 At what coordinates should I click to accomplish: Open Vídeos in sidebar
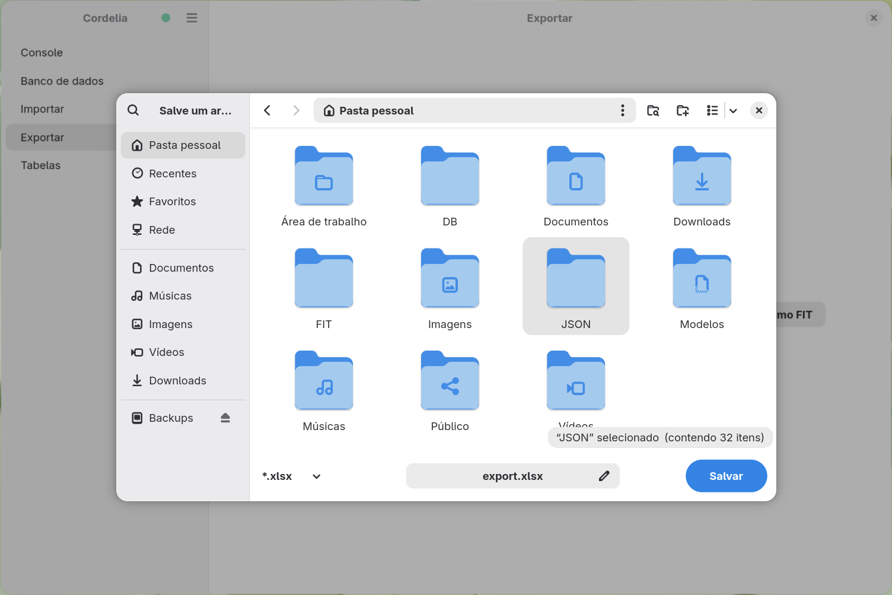click(x=183, y=352)
